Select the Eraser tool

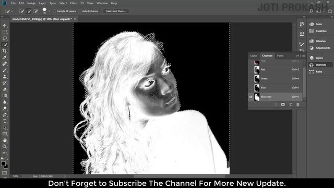[x=5, y=89]
